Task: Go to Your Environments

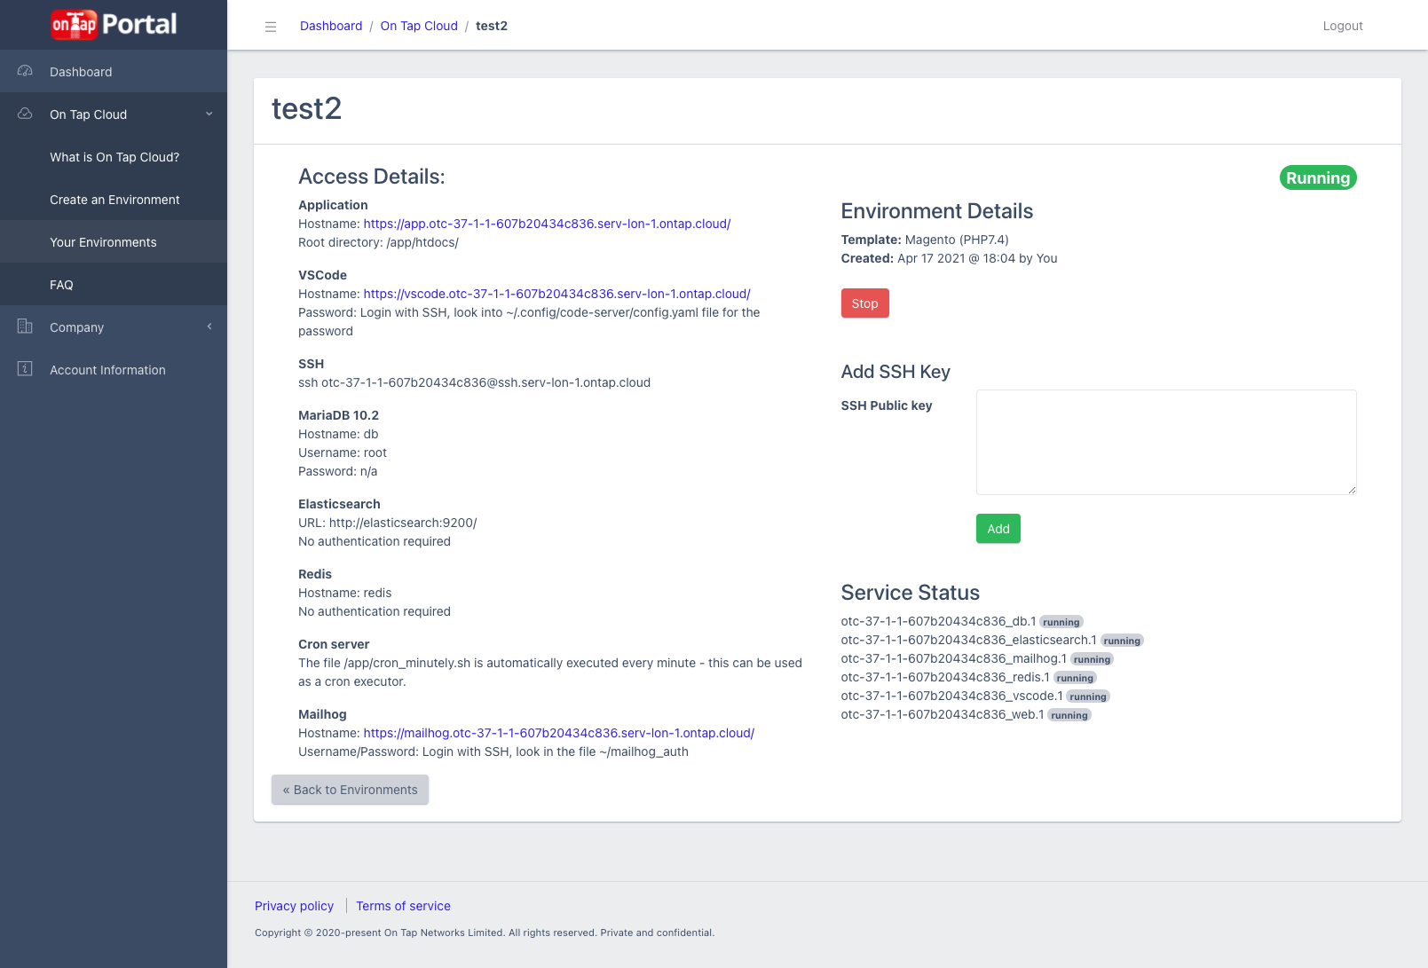Action: tap(114, 241)
